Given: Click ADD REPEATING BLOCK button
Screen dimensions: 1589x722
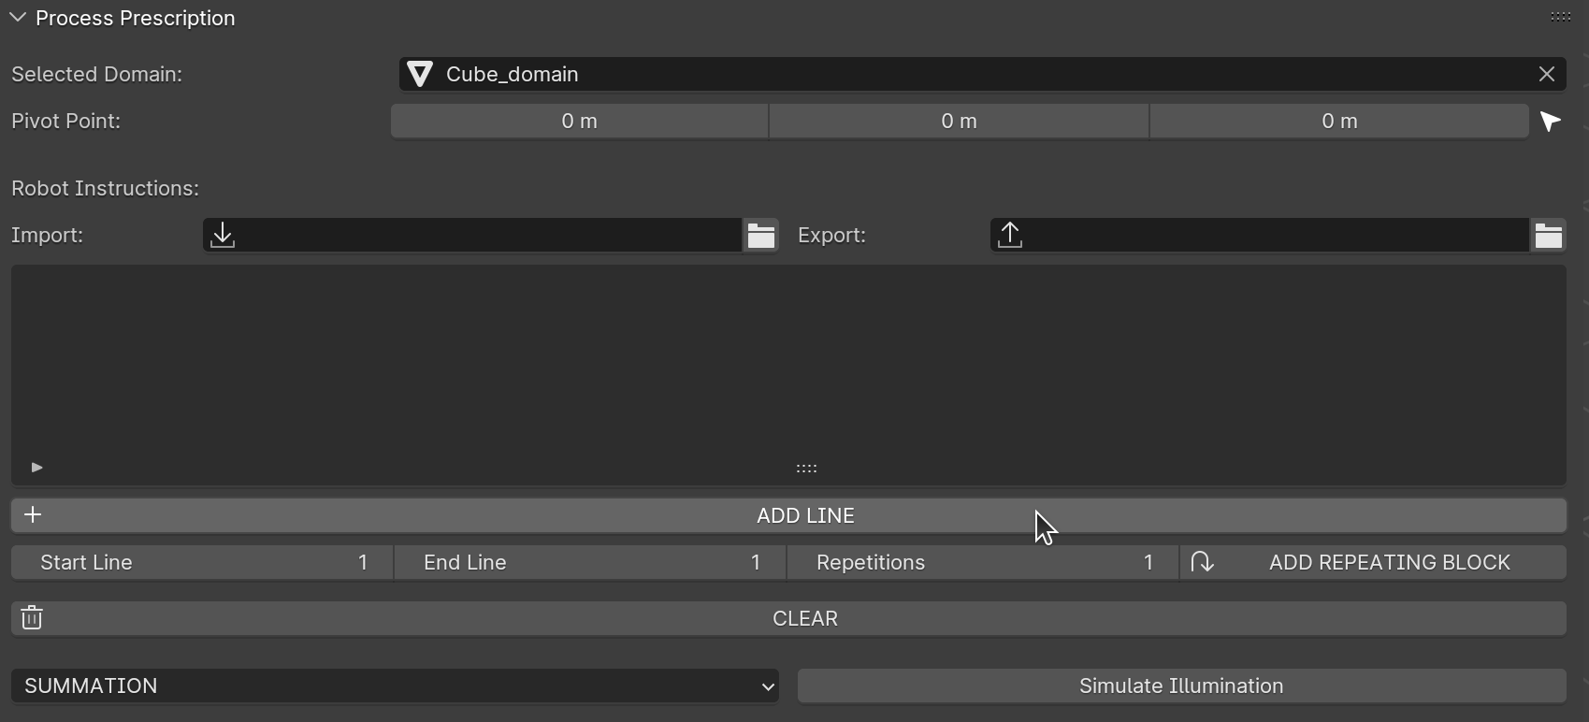Looking at the screenshot, I should 1373,563.
